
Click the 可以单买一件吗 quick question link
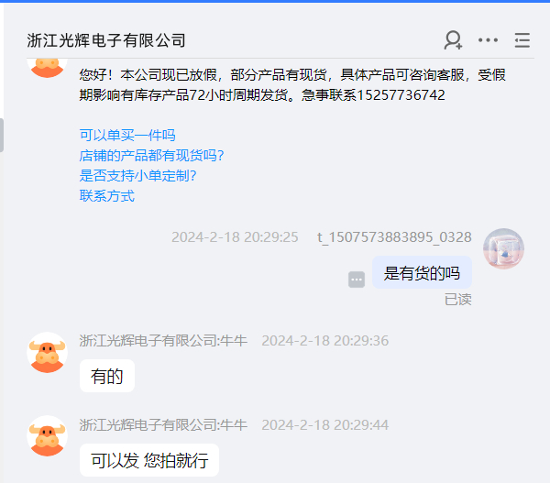coord(127,135)
